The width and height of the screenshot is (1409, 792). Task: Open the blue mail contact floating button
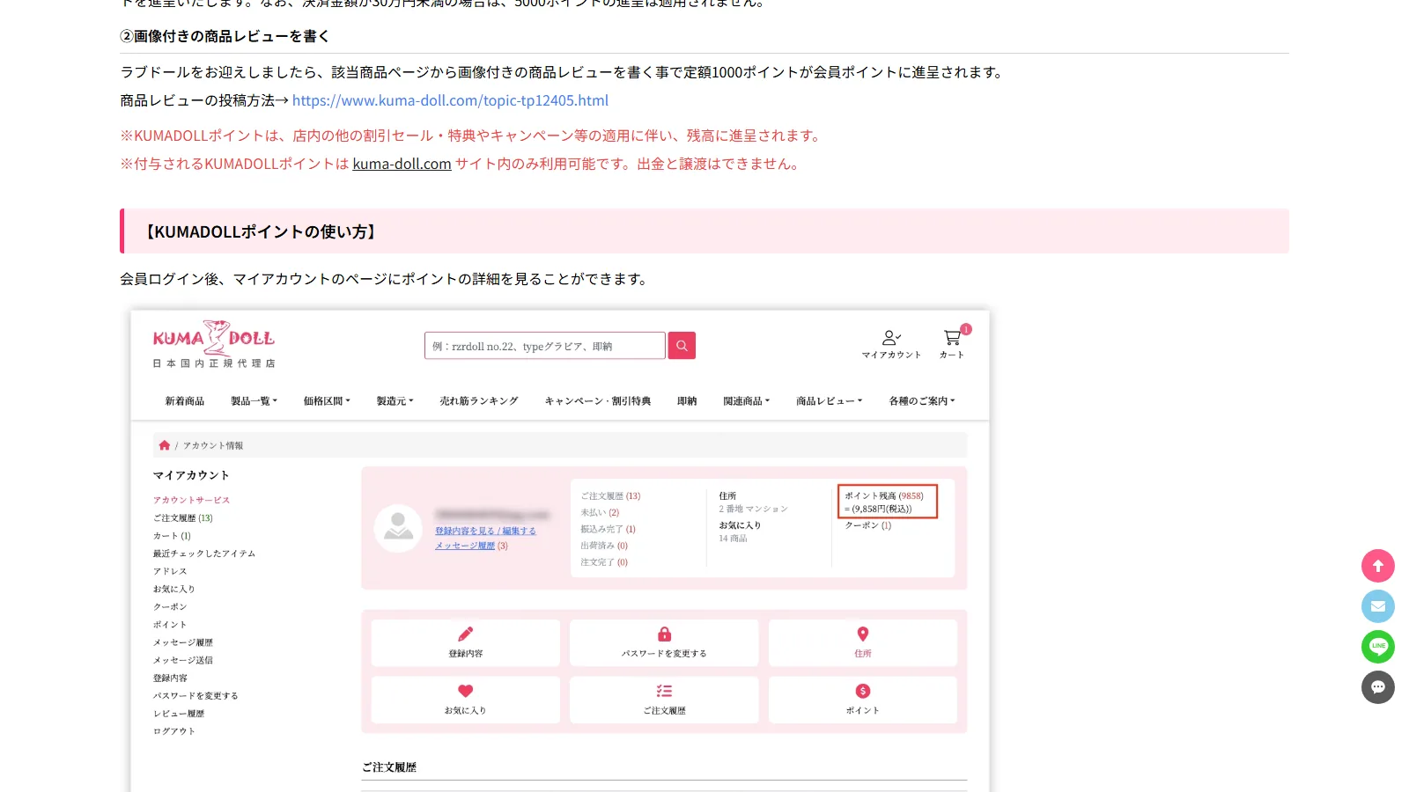[x=1378, y=606]
